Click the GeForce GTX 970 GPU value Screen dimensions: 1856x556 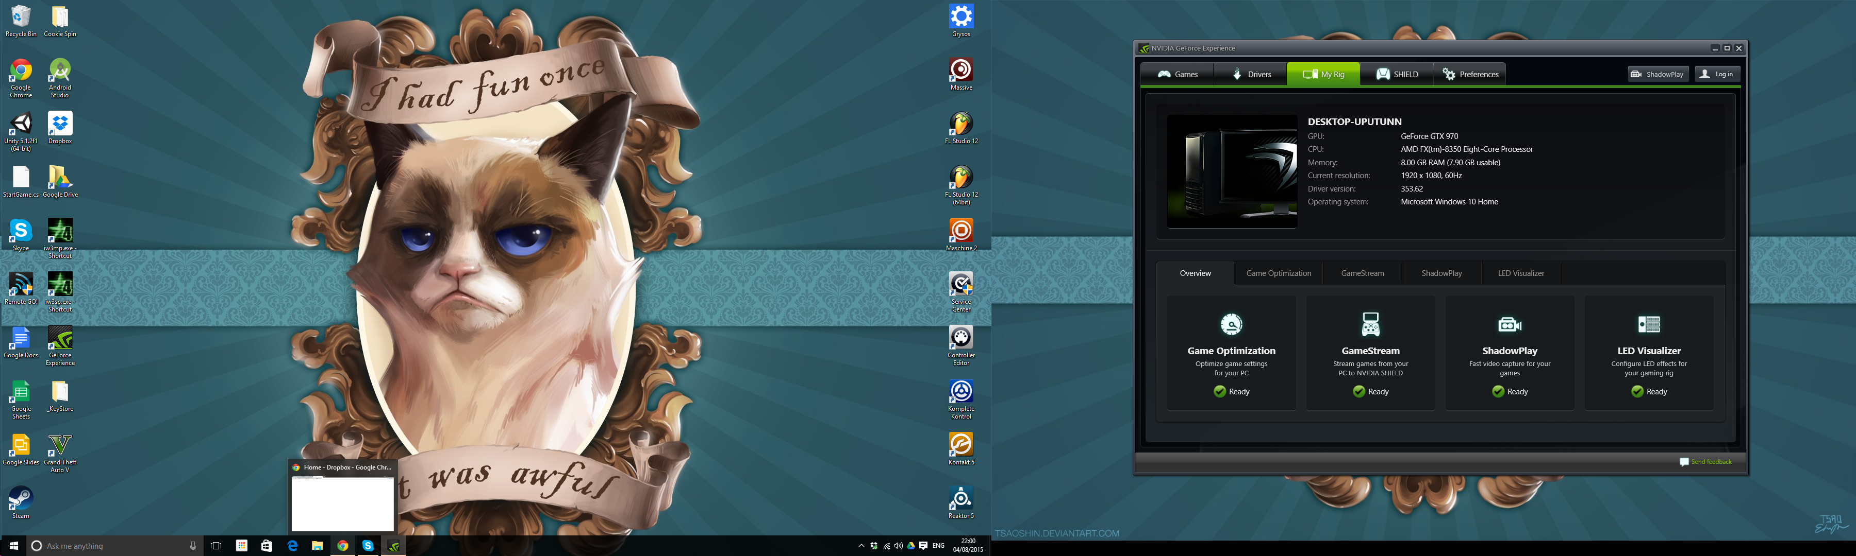(x=1429, y=136)
